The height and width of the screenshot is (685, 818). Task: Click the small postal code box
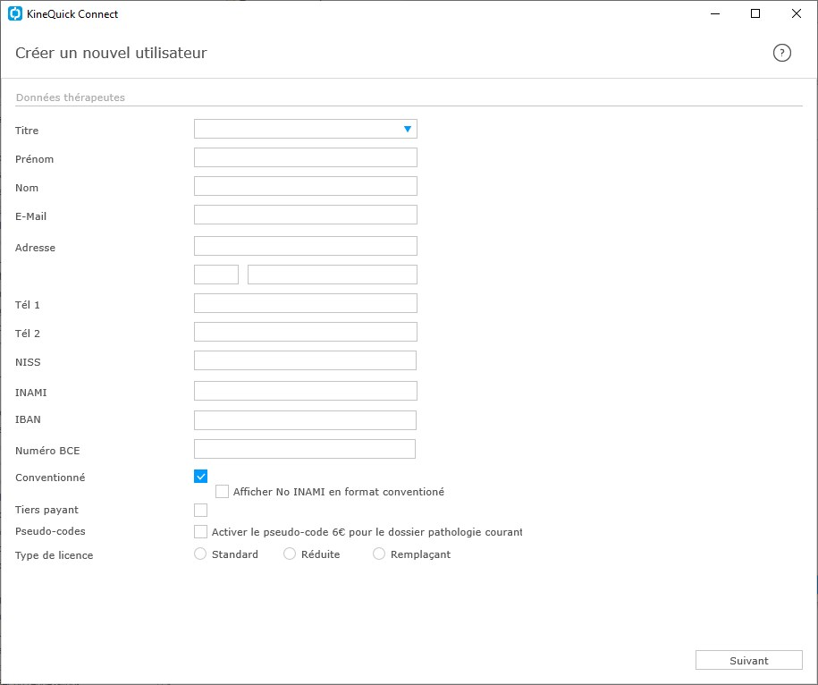click(216, 275)
